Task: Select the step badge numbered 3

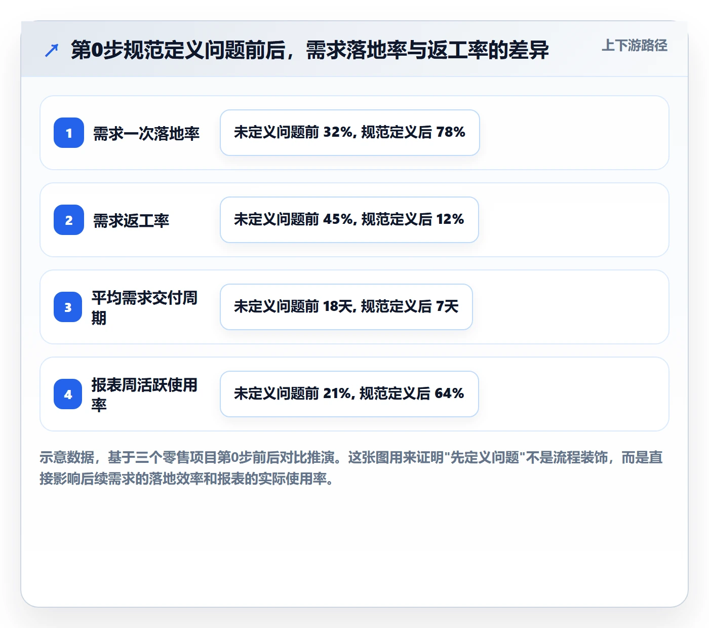Action: [x=68, y=307]
